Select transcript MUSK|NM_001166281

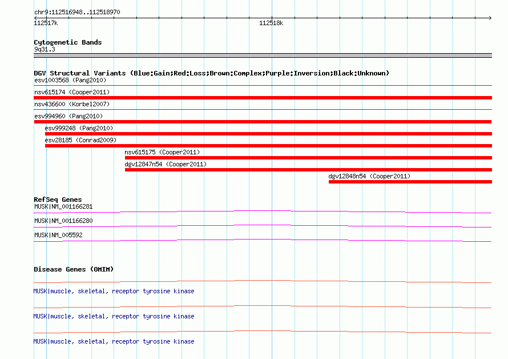63,206
